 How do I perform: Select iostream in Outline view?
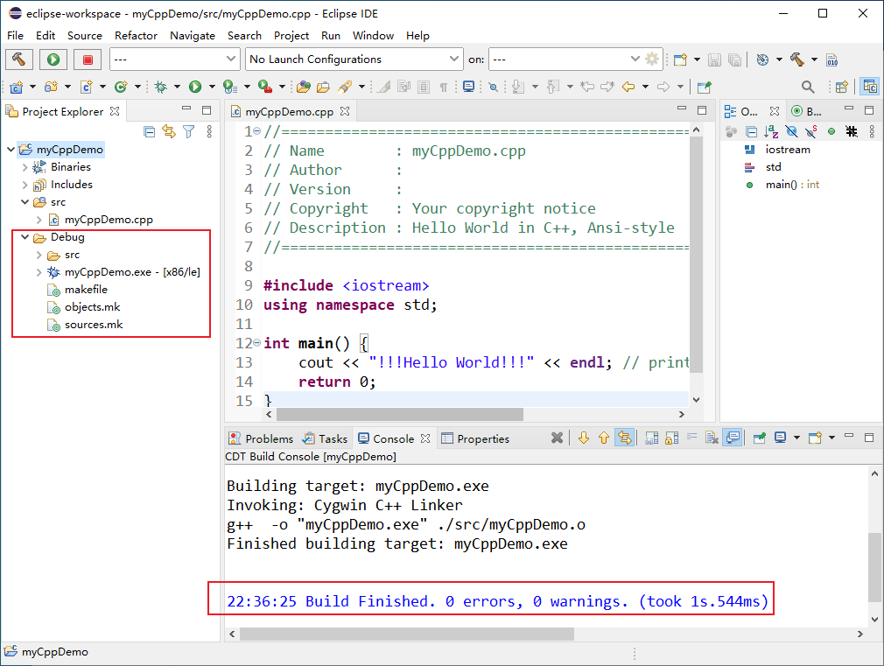pyautogui.click(x=788, y=150)
